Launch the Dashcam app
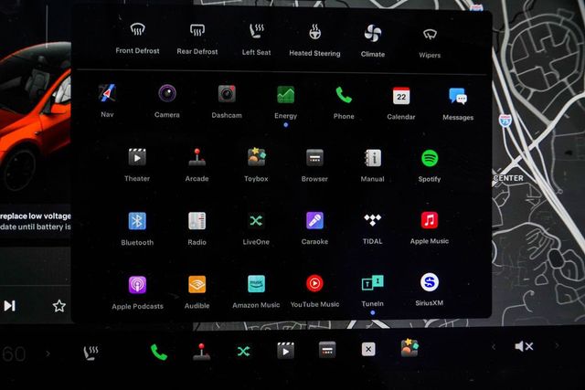The image size is (585, 390). point(227,101)
